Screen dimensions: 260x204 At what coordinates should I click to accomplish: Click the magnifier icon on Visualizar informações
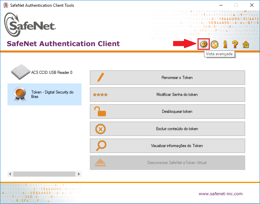pos(101,146)
